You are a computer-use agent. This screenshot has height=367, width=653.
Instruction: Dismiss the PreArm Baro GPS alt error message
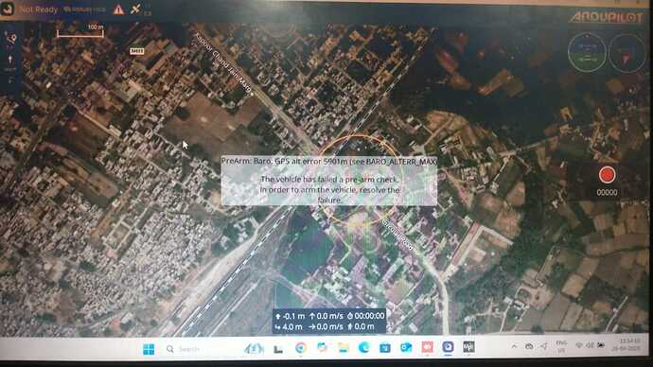(329, 181)
